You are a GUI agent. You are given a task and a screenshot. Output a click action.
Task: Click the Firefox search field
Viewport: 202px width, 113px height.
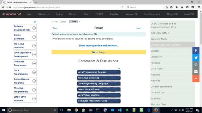(x=145, y=7)
